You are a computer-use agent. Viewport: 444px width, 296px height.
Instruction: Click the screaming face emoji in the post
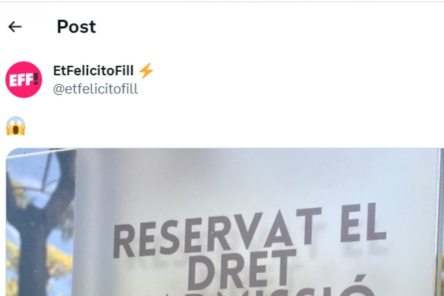(x=16, y=126)
